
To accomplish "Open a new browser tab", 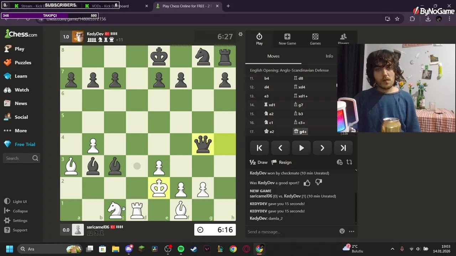I will pos(228,6).
